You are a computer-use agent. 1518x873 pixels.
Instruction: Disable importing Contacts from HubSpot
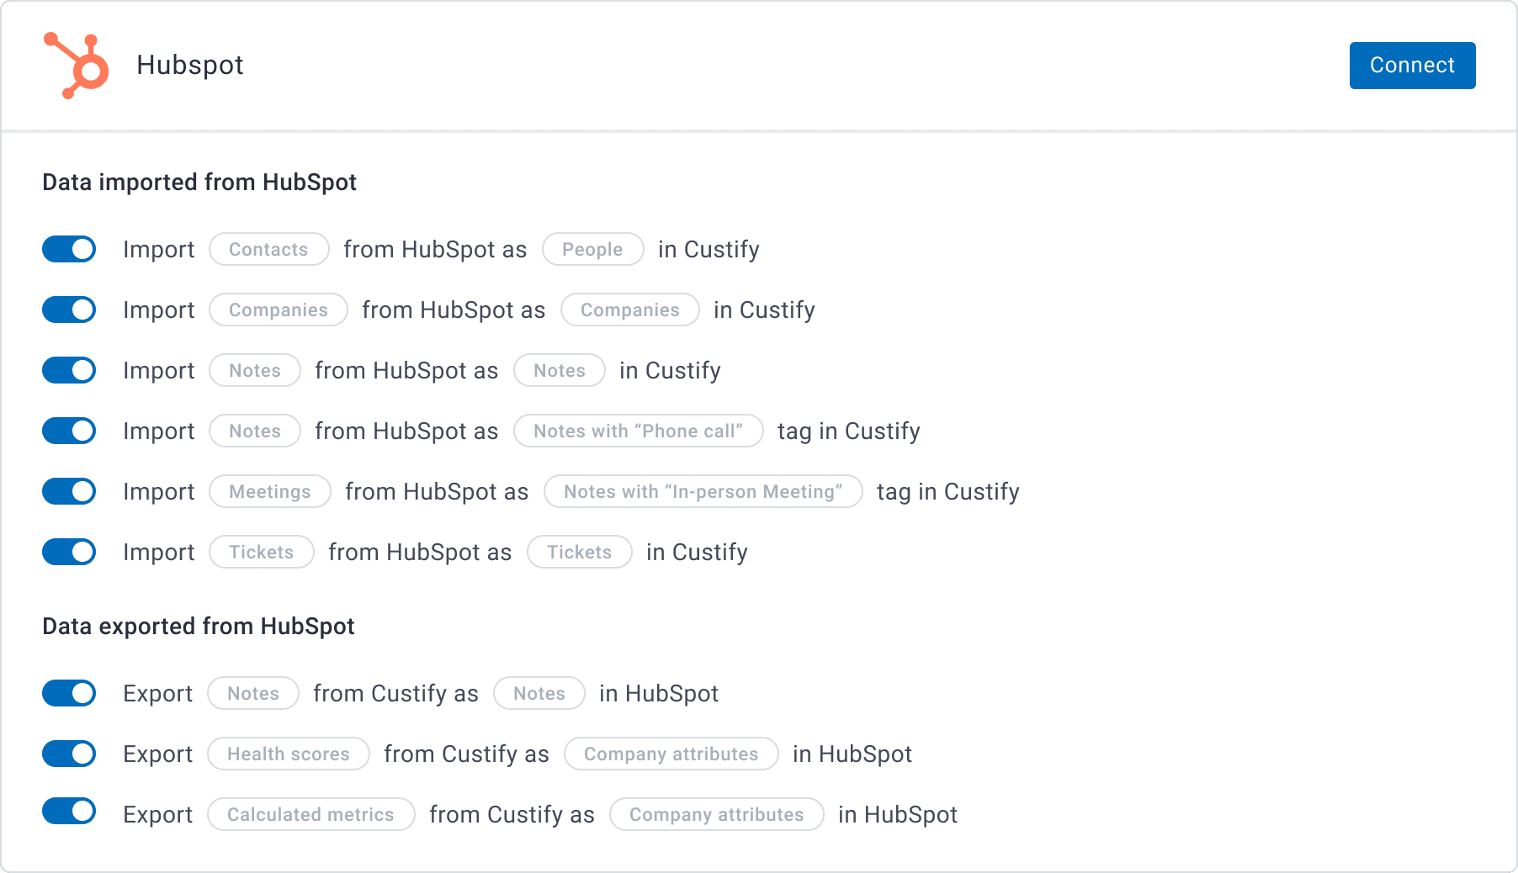[x=69, y=249]
